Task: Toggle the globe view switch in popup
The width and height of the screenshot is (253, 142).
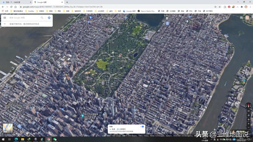Action: (142, 127)
